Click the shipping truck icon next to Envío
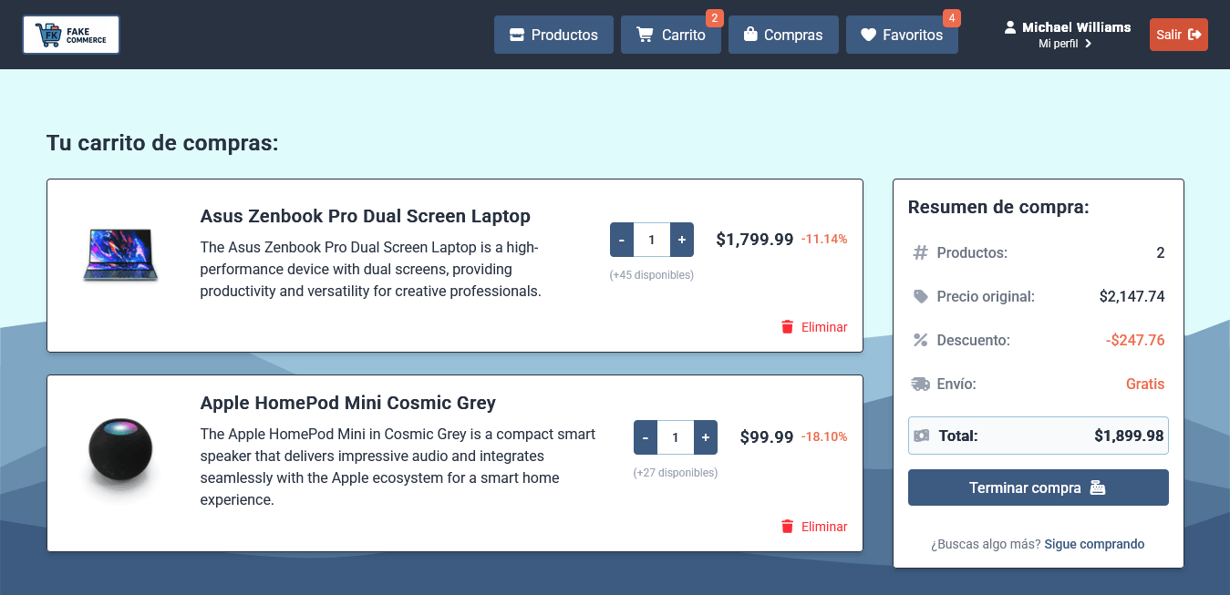The width and height of the screenshot is (1230, 595). (919, 384)
